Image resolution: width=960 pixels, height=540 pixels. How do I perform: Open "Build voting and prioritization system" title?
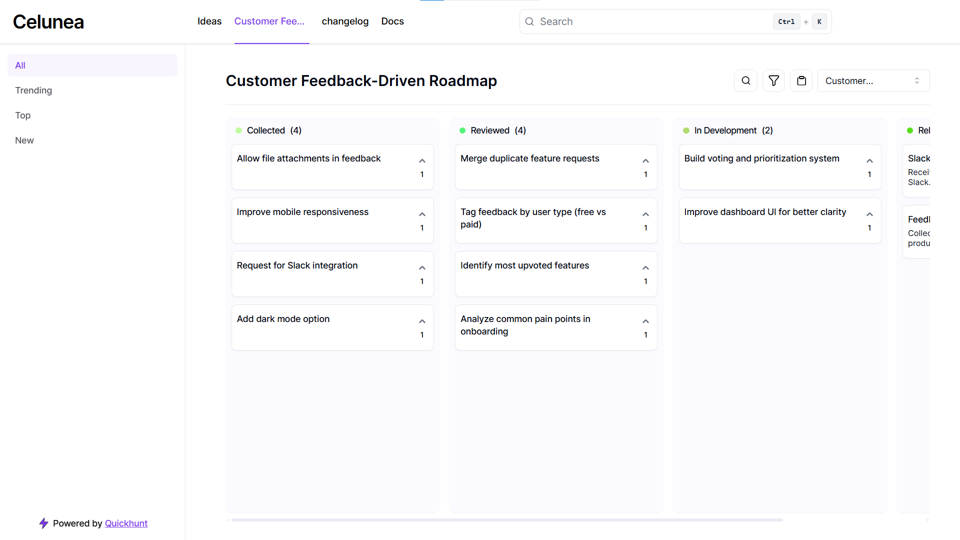[761, 158]
